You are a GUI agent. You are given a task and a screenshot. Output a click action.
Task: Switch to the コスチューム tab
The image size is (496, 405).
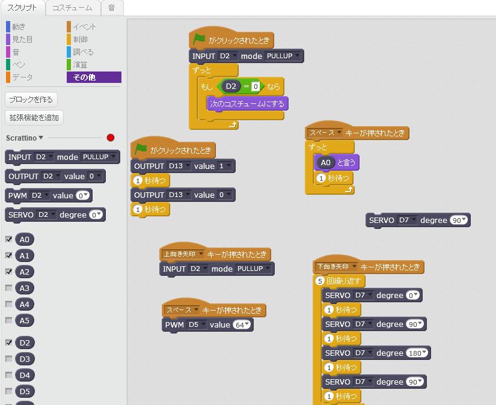click(72, 8)
